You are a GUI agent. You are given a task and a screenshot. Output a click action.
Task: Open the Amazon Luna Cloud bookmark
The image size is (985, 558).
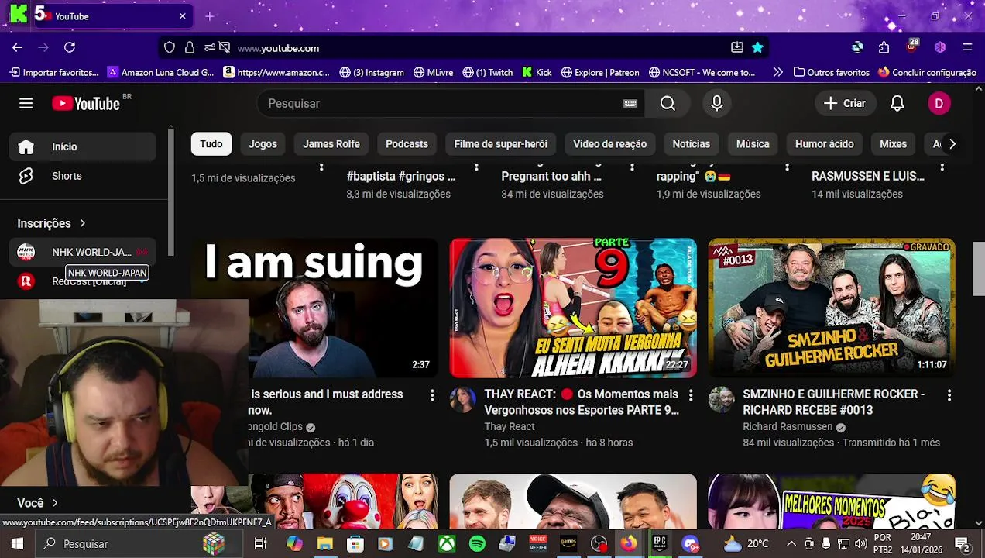160,72
